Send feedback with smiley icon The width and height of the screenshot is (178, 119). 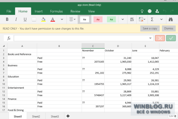click(x=150, y=11)
